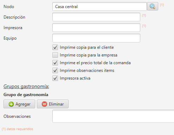Click the Equipo text field
The image size is (174, 135).
click(x=96, y=38)
